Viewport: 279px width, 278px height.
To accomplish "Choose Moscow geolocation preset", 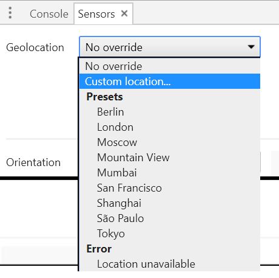I will (x=170, y=142).
